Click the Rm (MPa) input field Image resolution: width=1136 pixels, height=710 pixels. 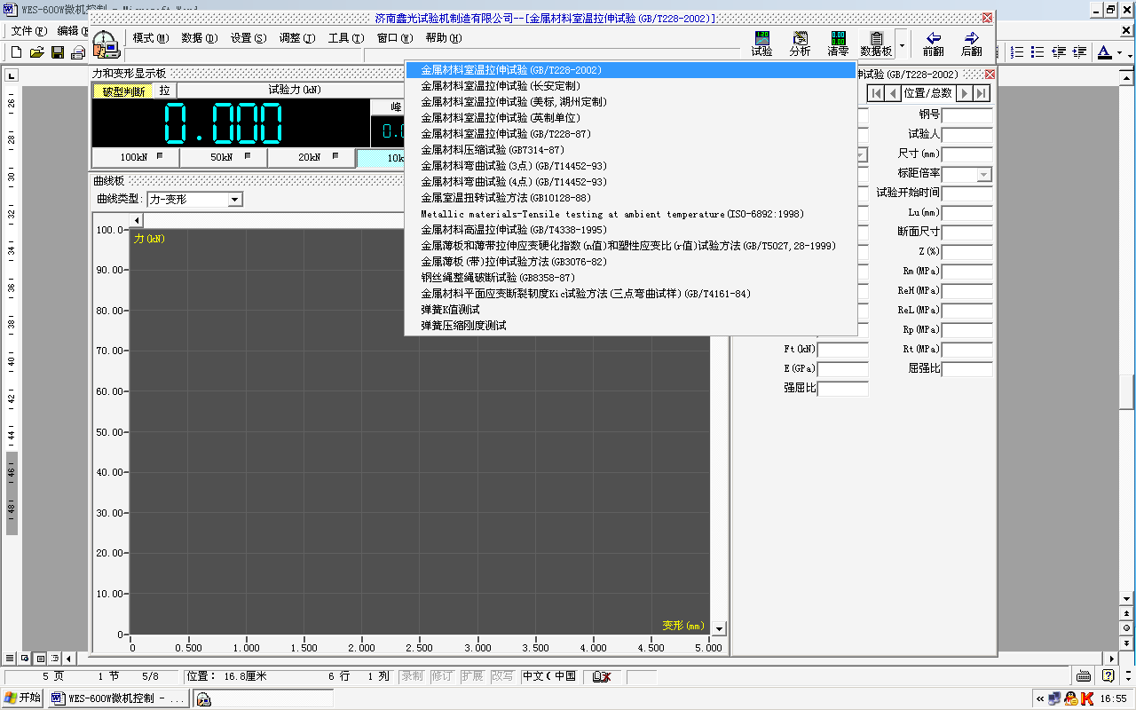(x=966, y=272)
